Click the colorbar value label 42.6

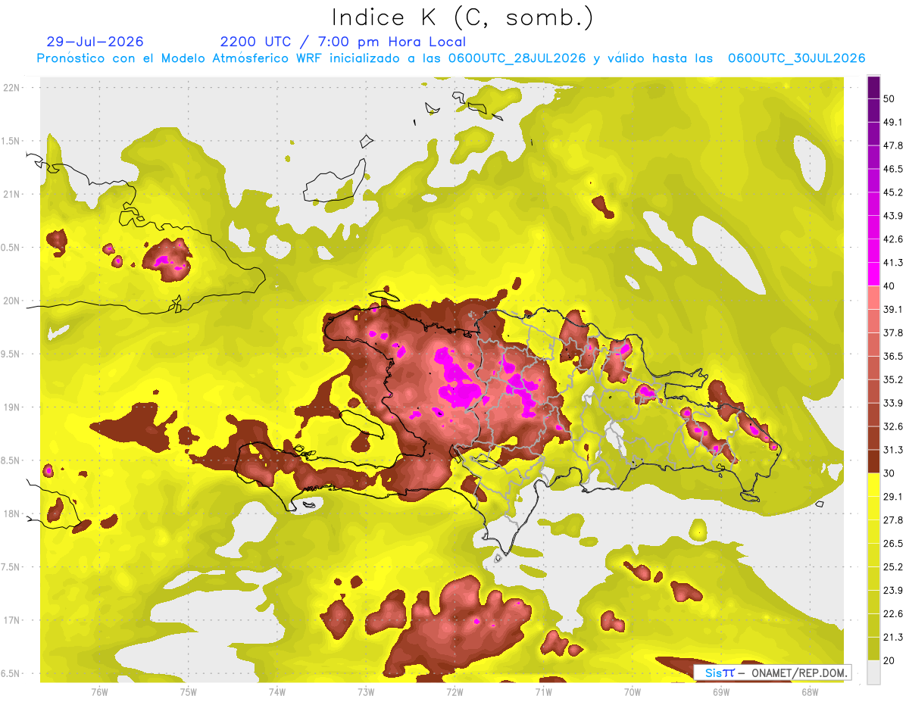893,240
